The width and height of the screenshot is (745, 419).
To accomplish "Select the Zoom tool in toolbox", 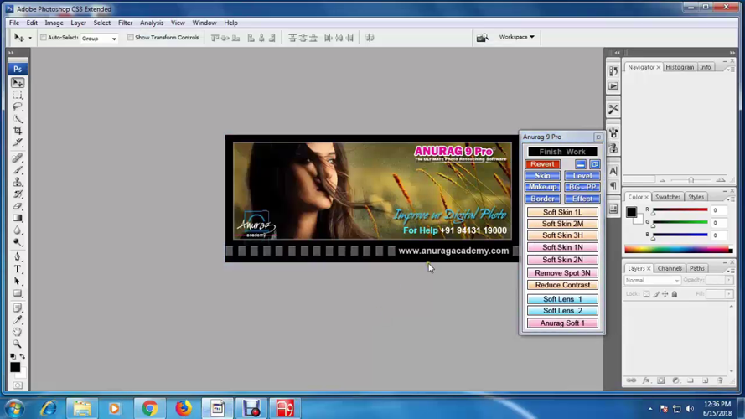I will point(18,344).
